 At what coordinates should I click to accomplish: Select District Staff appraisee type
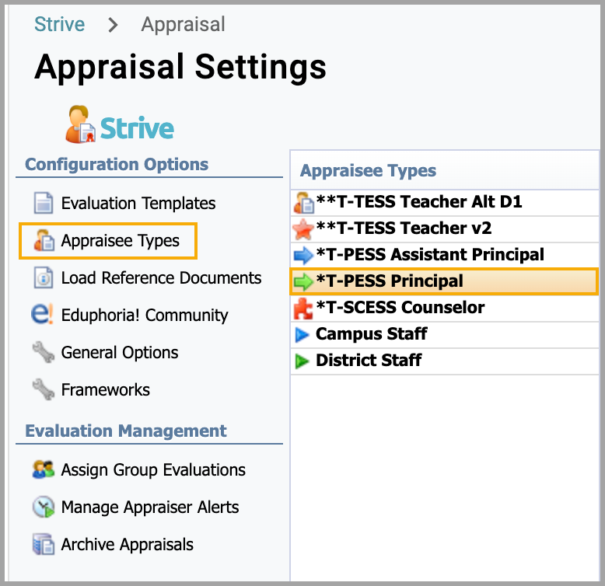(445, 361)
